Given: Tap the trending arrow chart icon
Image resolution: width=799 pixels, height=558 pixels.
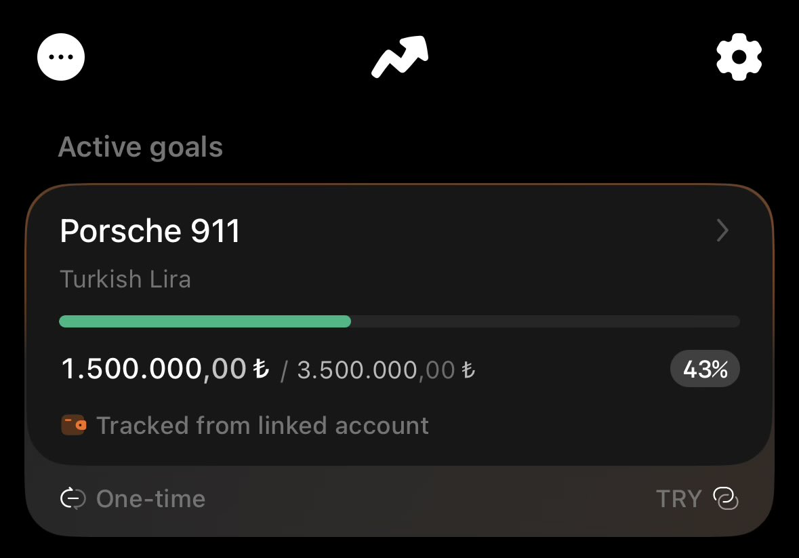Looking at the screenshot, I should (x=400, y=57).
